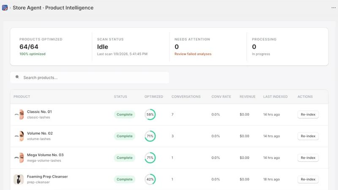Click the LAST INDEXED column header
This screenshot has height=190, width=338.
(x=275, y=97)
